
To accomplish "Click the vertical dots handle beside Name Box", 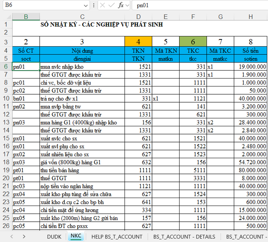I will 94,6.
